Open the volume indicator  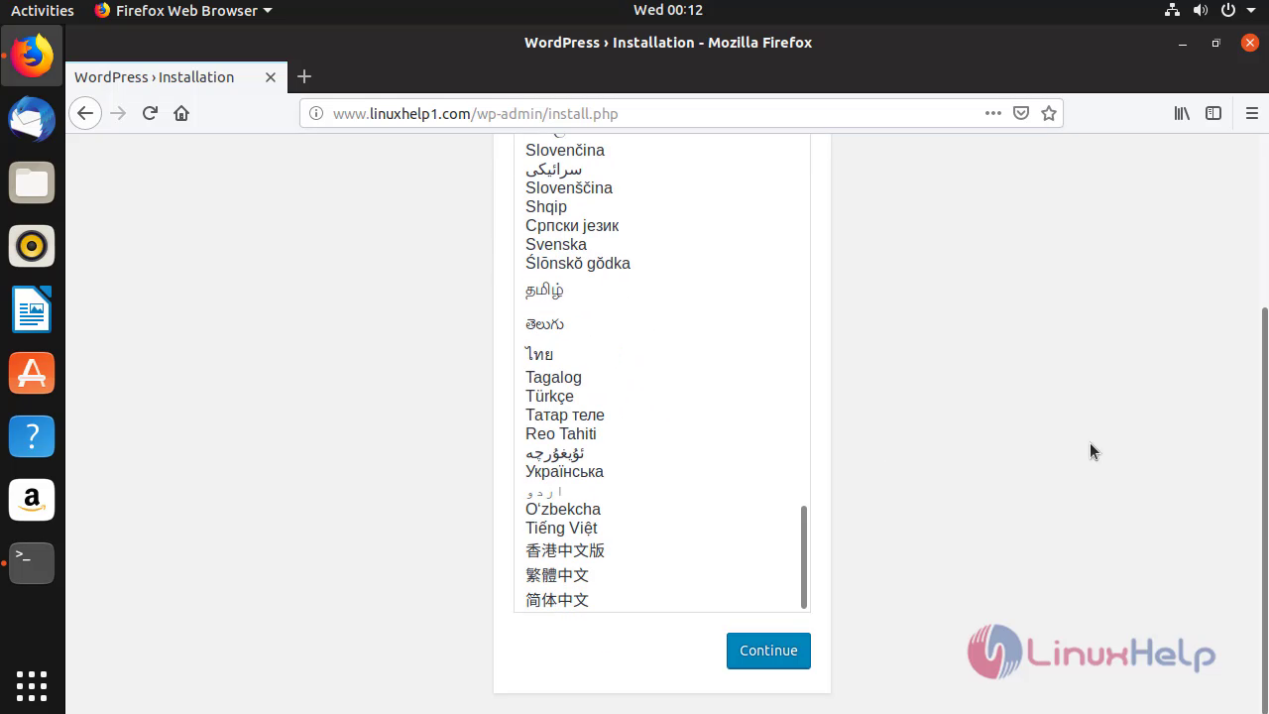[1201, 10]
